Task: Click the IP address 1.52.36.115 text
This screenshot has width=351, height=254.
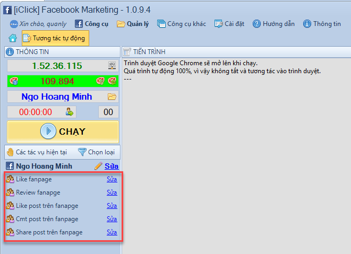Action: pos(57,66)
